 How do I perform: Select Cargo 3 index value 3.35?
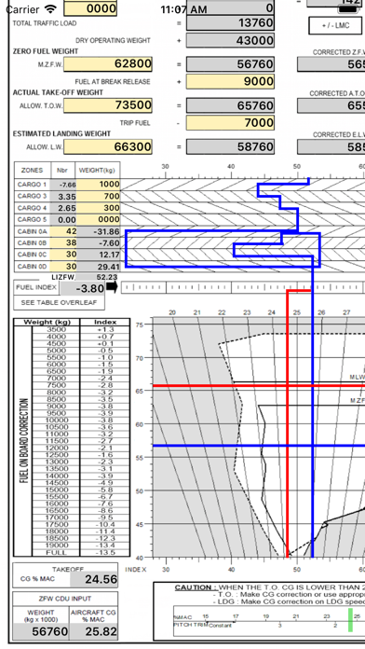coord(63,196)
